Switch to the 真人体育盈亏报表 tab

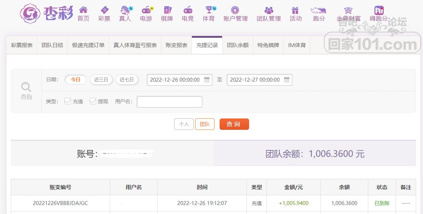pos(135,45)
